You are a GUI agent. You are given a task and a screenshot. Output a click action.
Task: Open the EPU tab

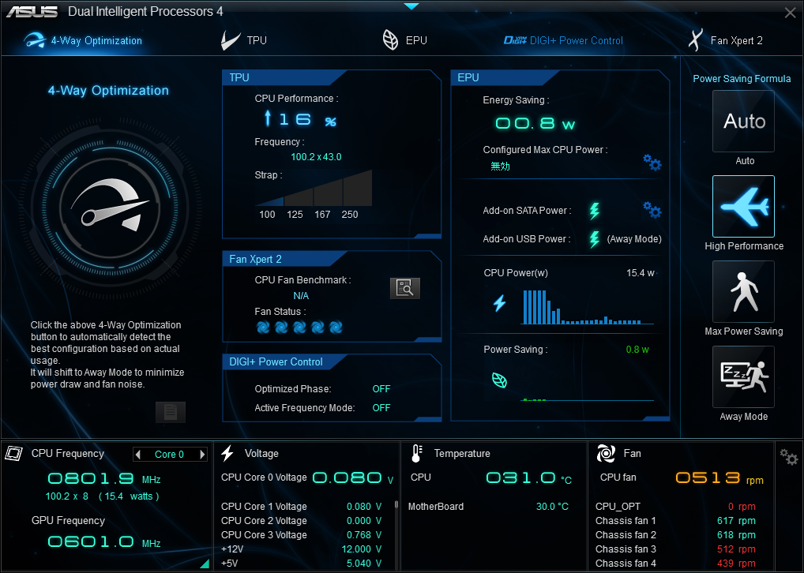click(404, 40)
